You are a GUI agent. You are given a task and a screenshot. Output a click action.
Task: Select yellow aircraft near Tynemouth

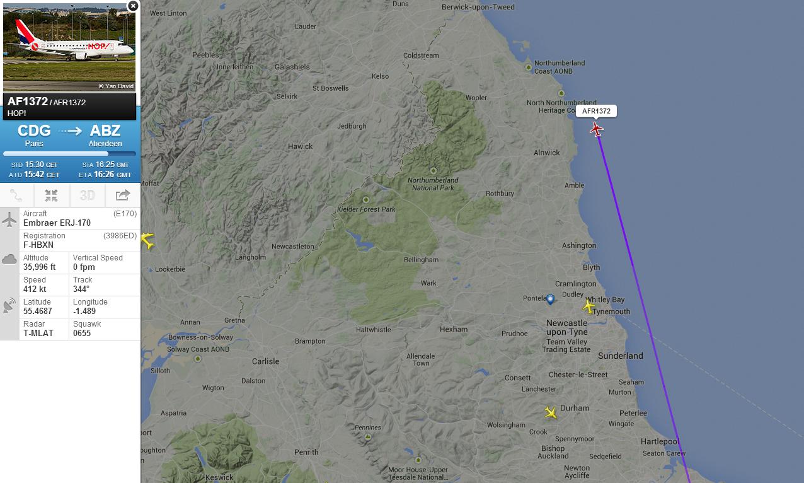(589, 306)
